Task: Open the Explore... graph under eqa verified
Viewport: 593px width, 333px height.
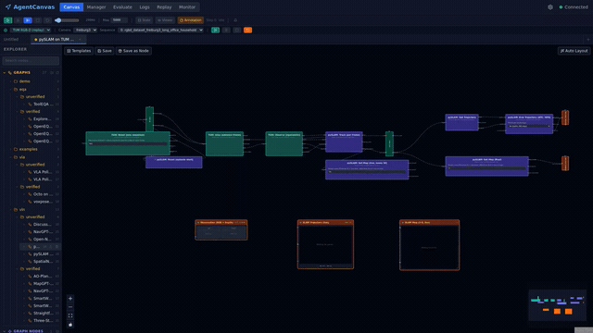Action: tap(43, 119)
